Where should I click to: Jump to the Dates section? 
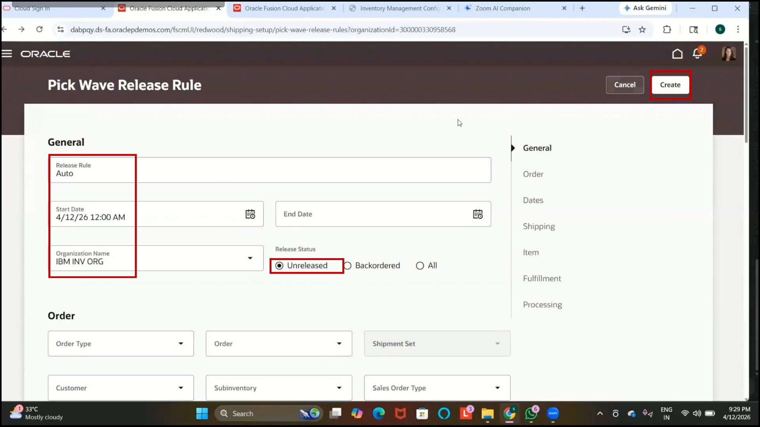tap(533, 200)
